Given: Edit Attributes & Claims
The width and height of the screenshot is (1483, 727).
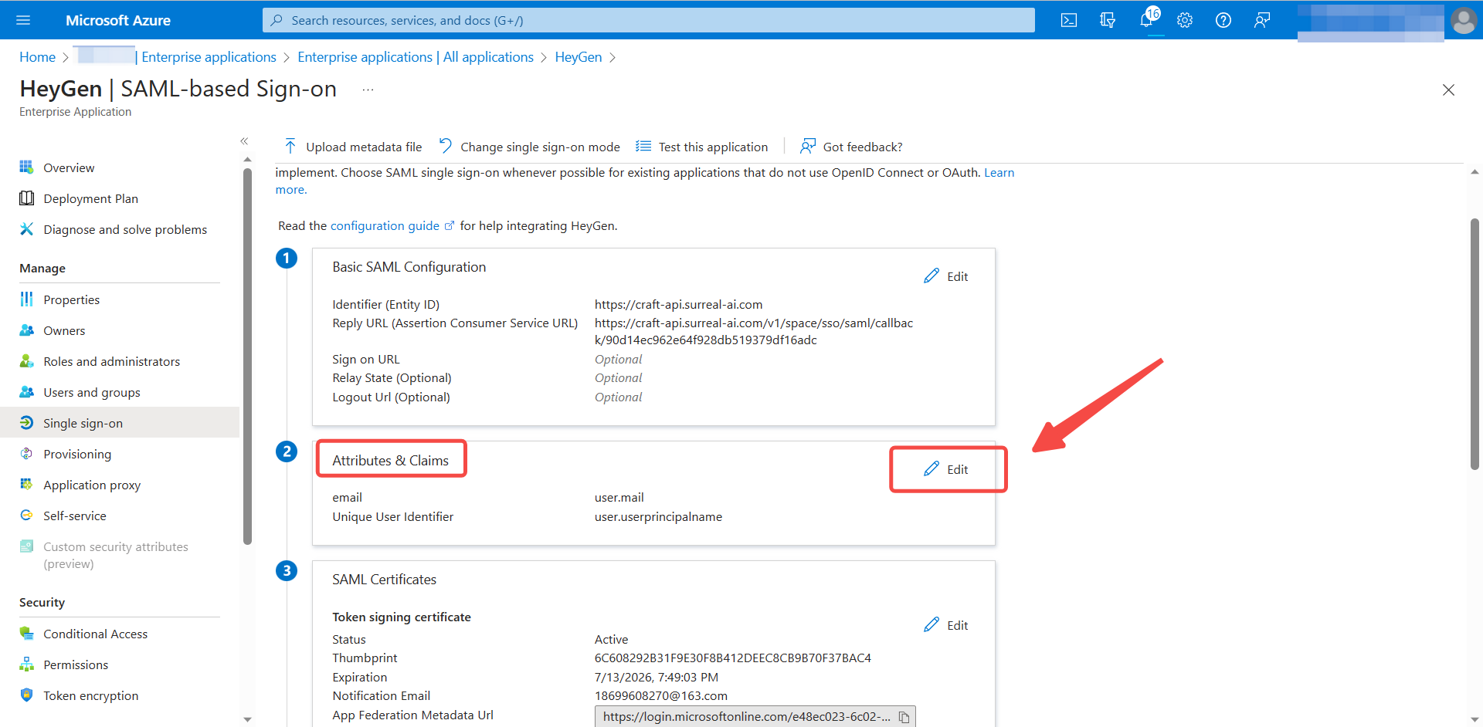Looking at the screenshot, I should click(x=946, y=469).
